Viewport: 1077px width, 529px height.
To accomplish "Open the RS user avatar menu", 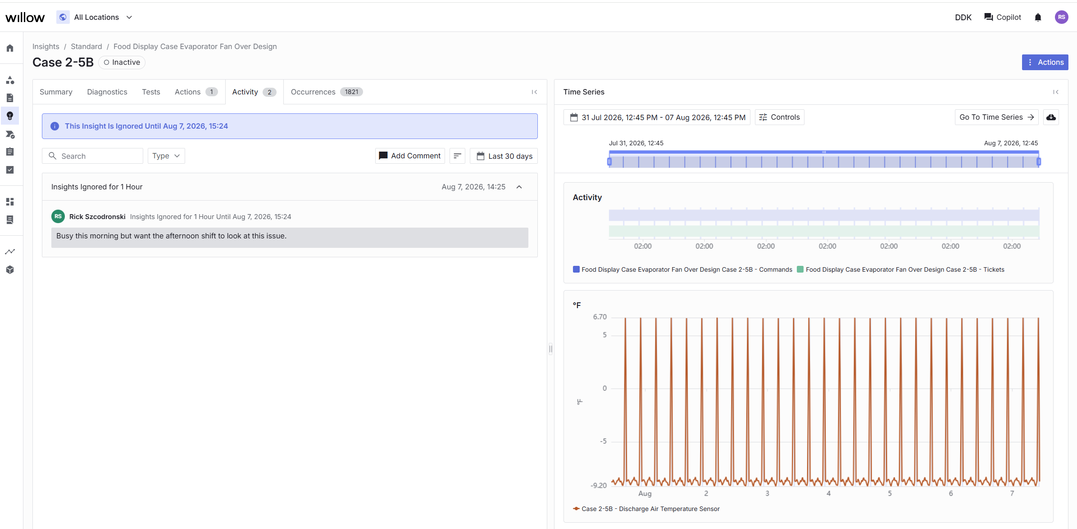I will click(x=1062, y=17).
